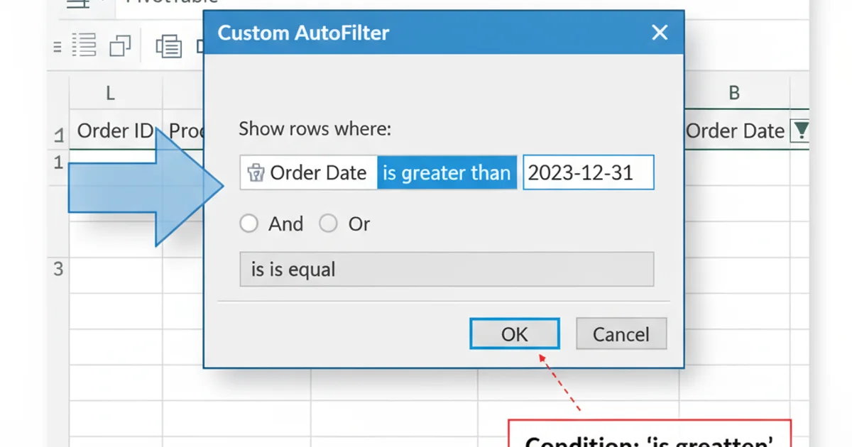
Task: Open the 'is is equal' condition dropdown
Action: (x=447, y=270)
